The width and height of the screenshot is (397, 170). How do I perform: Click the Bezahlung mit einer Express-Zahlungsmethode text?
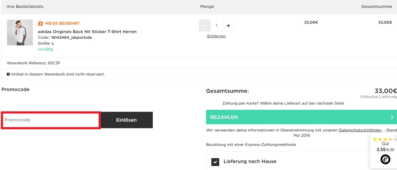coord(251,145)
